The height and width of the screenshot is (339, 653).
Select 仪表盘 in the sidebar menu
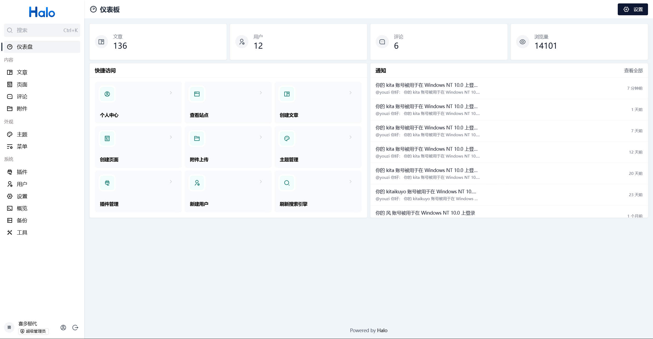pyautogui.click(x=42, y=47)
